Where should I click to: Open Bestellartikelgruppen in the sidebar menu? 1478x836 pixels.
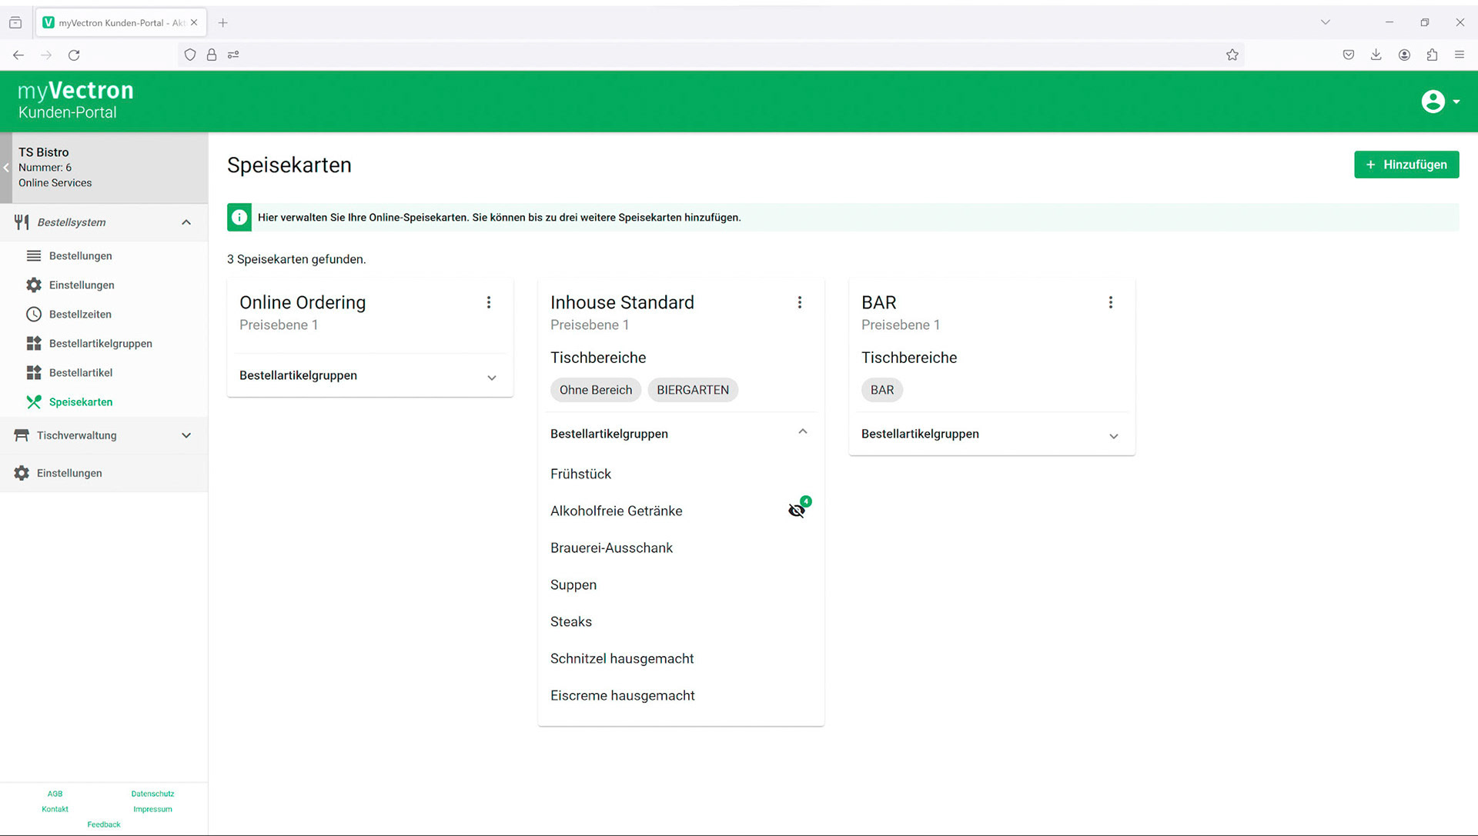(100, 344)
